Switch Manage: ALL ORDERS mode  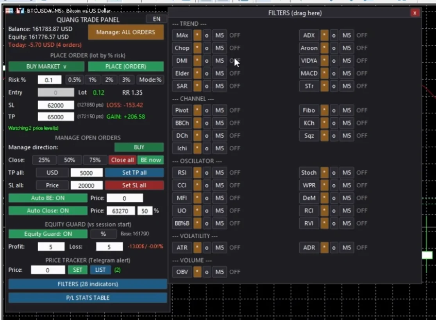pos(126,32)
